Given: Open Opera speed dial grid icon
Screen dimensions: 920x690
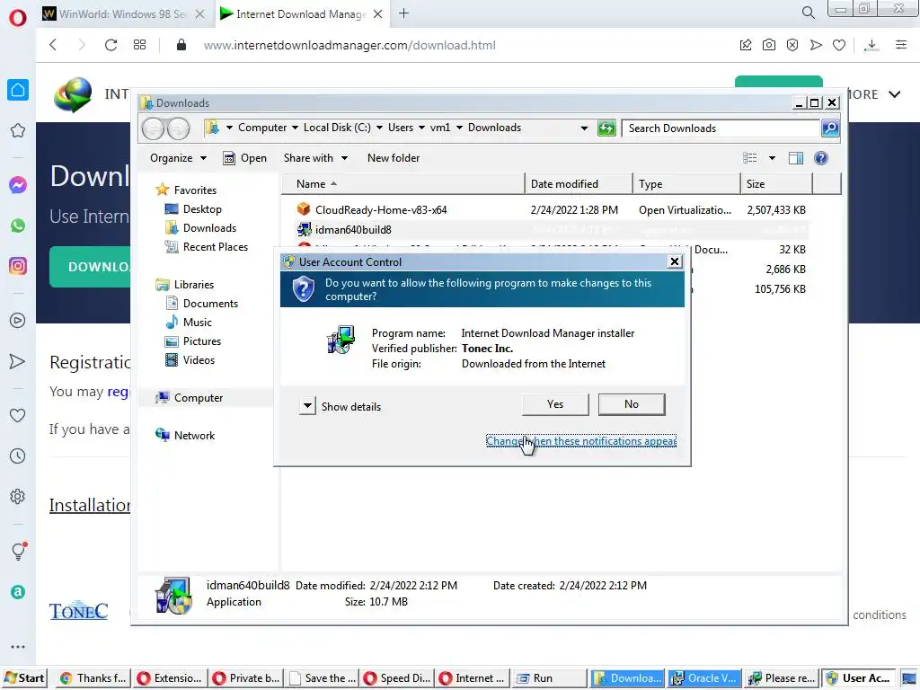Looking at the screenshot, I should click(139, 45).
